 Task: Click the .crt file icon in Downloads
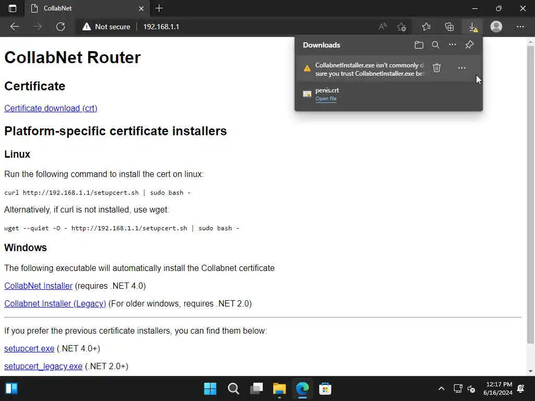tap(307, 94)
